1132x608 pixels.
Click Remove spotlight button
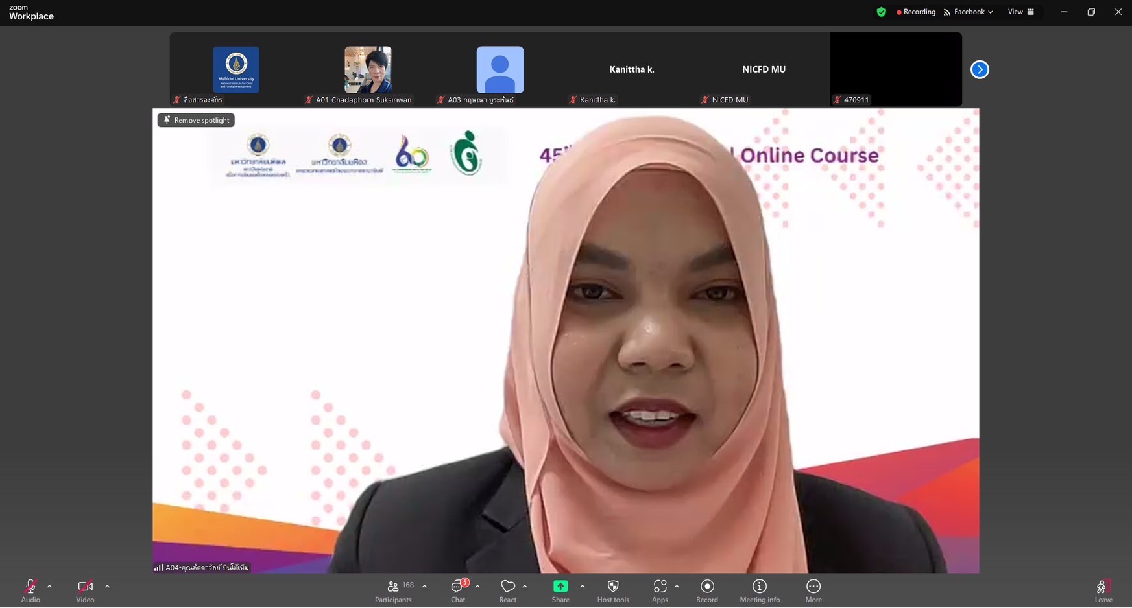(196, 120)
